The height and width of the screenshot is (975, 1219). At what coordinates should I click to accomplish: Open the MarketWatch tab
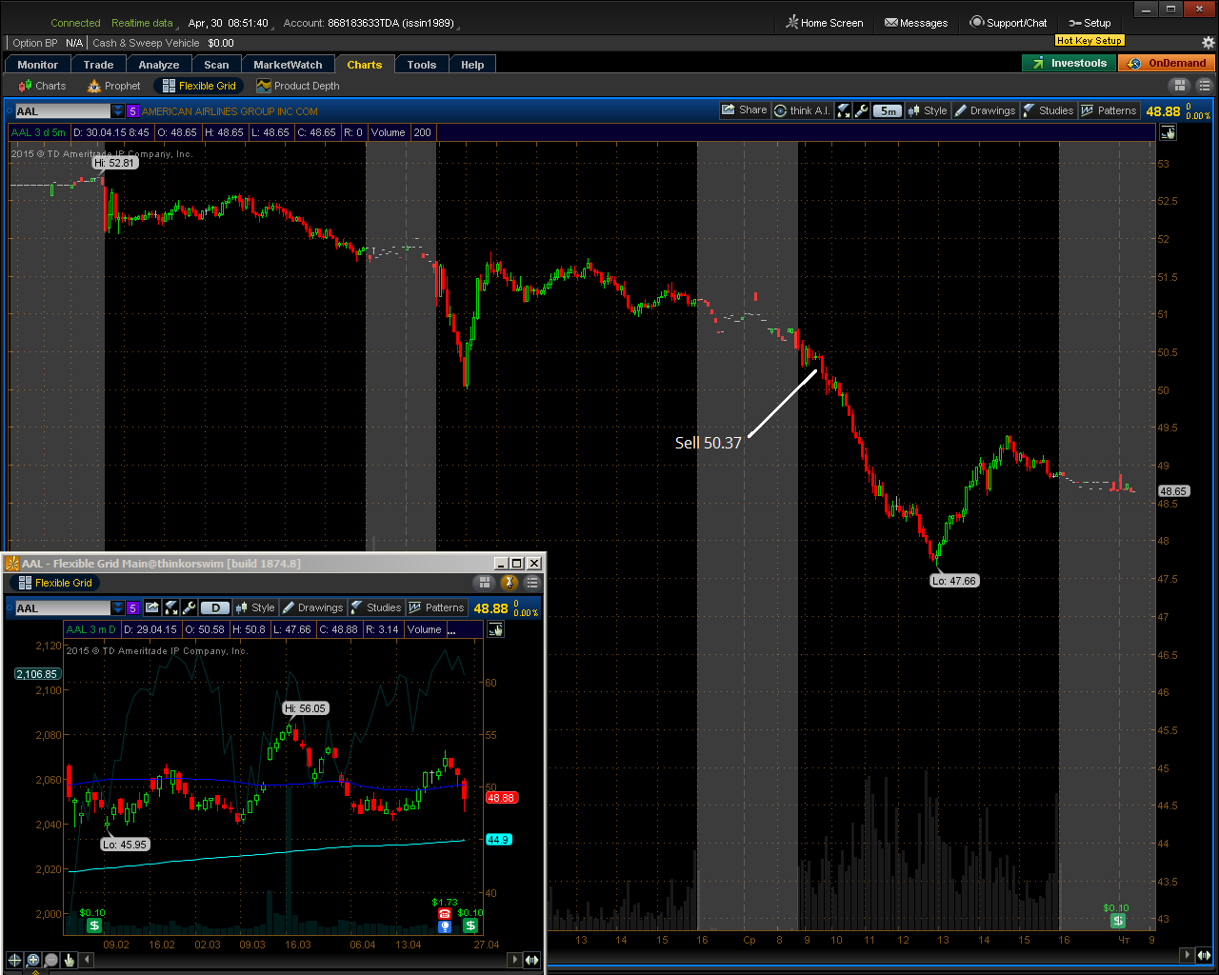point(288,65)
